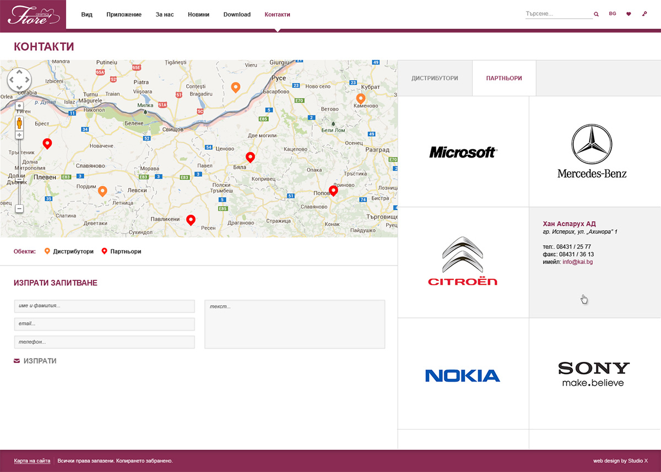
Task: Click the Fiore Ceramica logo
Action: coord(33,15)
